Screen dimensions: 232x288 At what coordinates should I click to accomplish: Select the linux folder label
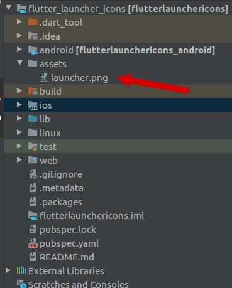(50, 133)
